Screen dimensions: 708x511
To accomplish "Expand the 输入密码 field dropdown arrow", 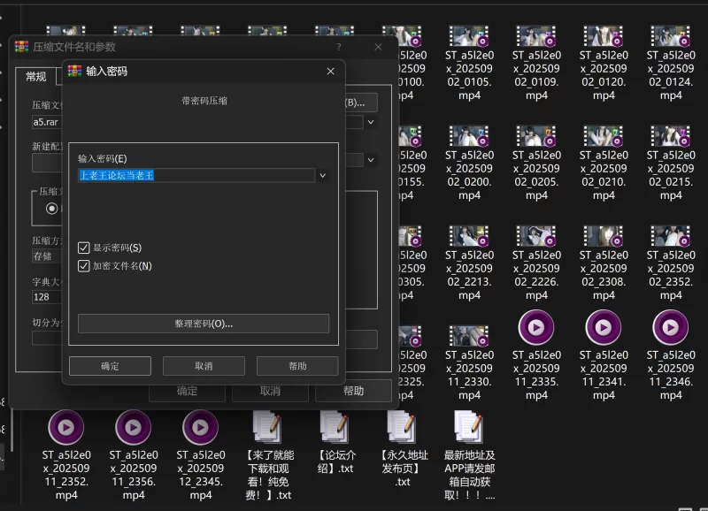I will coord(323,176).
